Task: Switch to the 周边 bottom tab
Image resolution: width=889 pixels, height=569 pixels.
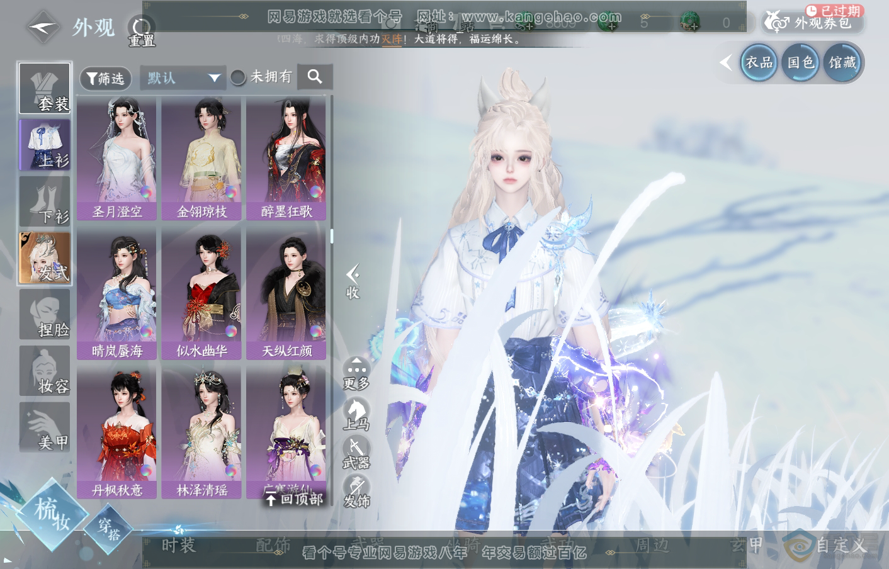Action: click(652, 545)
